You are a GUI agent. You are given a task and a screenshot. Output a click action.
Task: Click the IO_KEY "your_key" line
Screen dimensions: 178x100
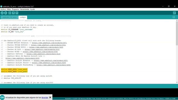click(x=13, y=32)
